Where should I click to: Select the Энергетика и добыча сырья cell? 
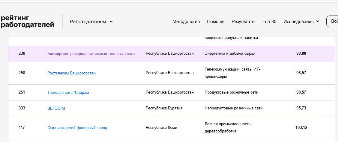[230, 54]
